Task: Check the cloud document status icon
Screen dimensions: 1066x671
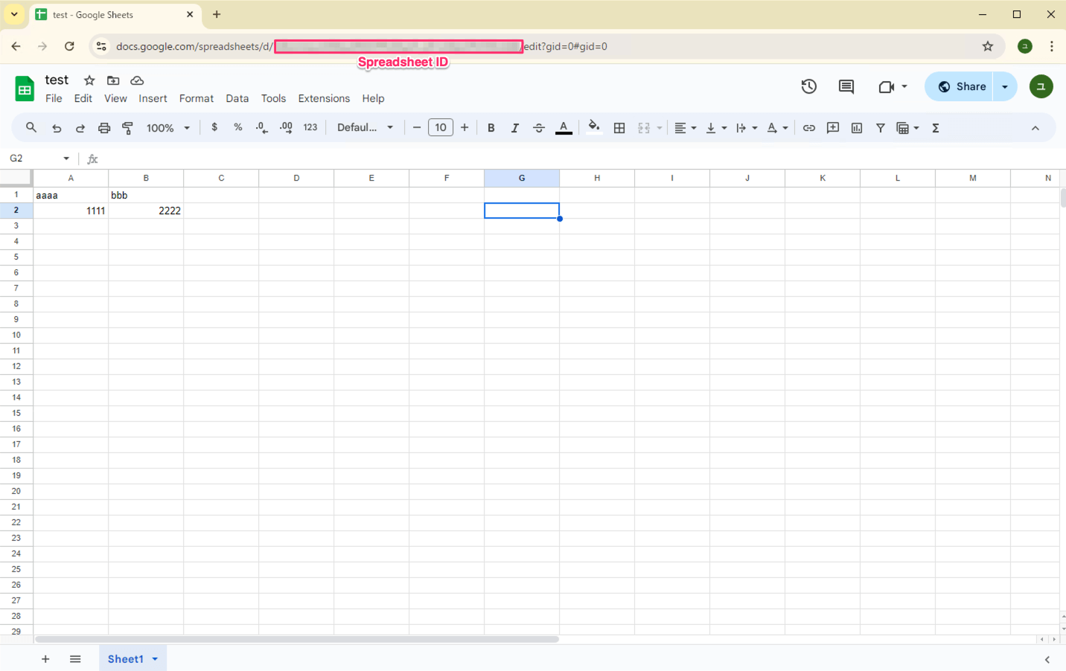Action: (137, 80)
